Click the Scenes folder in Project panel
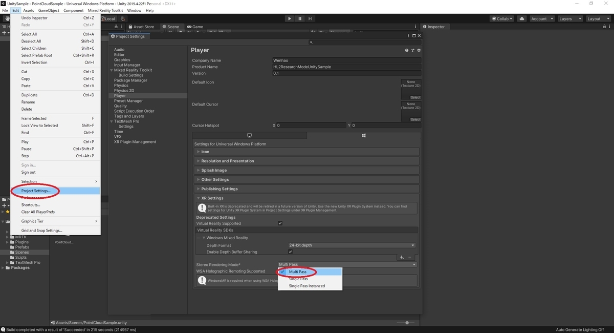This screenshot has height=333, width=614. [22, 252]
